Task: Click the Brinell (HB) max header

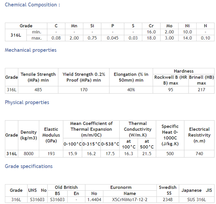Action: click(201, 80)
